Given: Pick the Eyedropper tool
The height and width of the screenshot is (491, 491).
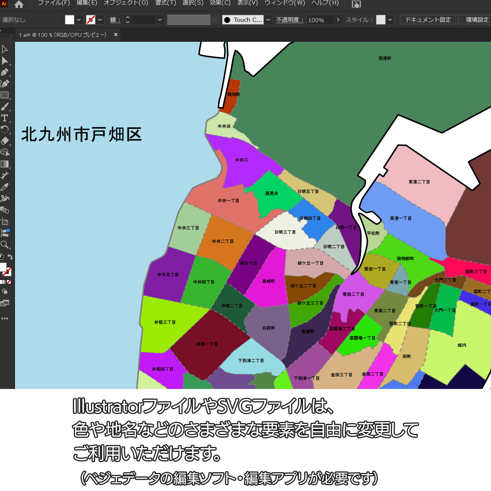Looking at the screenshot, I should point(5,187).
